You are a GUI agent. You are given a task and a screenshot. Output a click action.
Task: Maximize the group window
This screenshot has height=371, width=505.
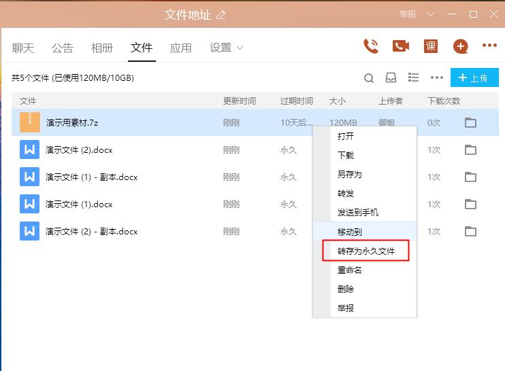click(x=473, y=14)
